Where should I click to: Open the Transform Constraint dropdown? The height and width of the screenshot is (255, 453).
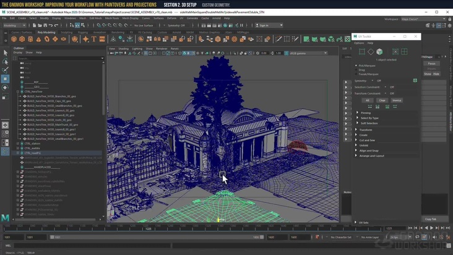386,93
